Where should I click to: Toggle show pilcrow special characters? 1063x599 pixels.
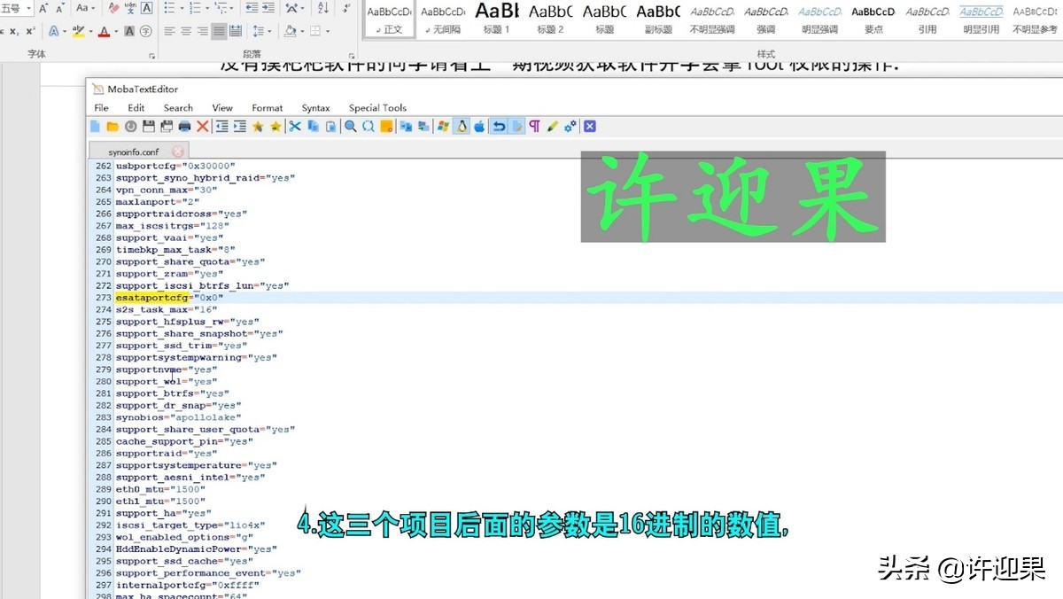click(x=534, y=127)
